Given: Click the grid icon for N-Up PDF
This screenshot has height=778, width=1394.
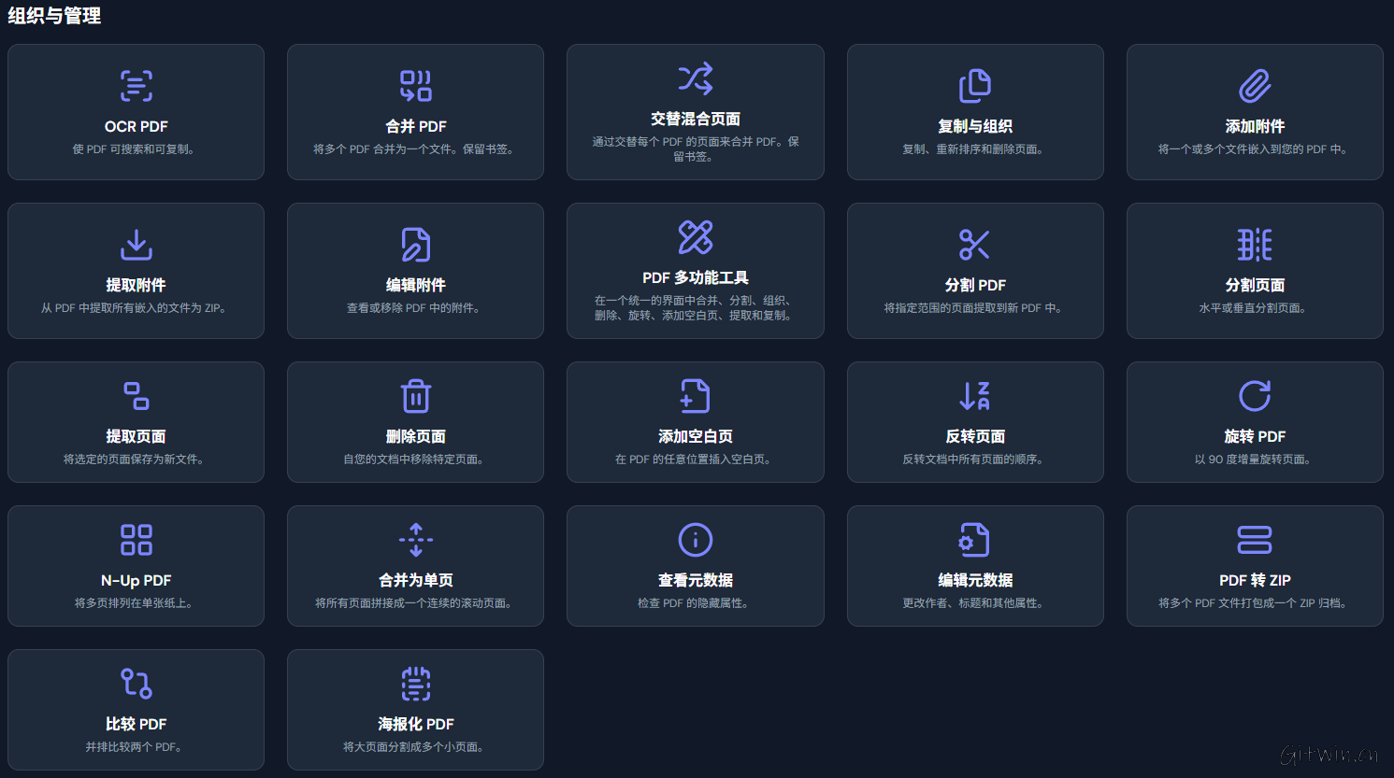Looking at the screenshot, I should (136, 540).
